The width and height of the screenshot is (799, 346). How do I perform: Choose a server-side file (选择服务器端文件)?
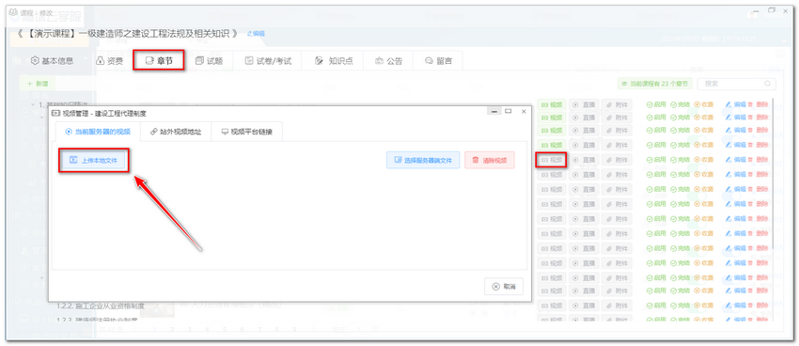coord(423,160)
